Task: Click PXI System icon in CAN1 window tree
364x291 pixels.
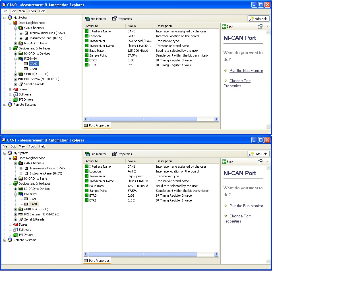Action: click(21, 214)
